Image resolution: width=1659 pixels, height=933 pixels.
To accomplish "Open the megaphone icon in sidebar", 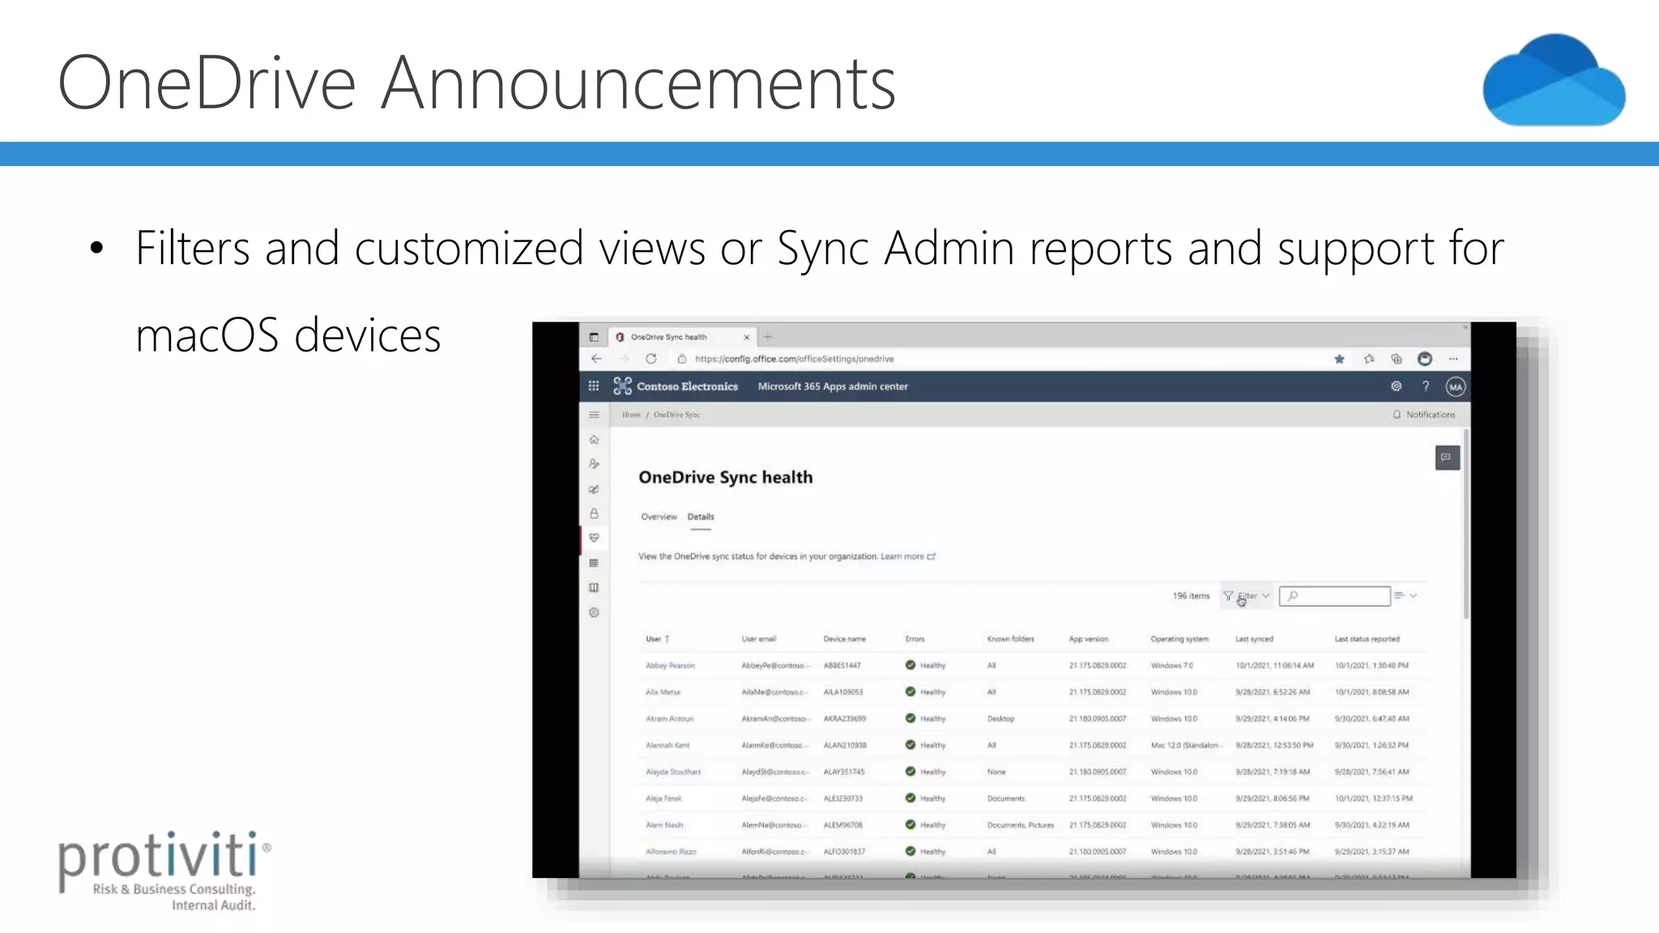I will pos(594,489).
